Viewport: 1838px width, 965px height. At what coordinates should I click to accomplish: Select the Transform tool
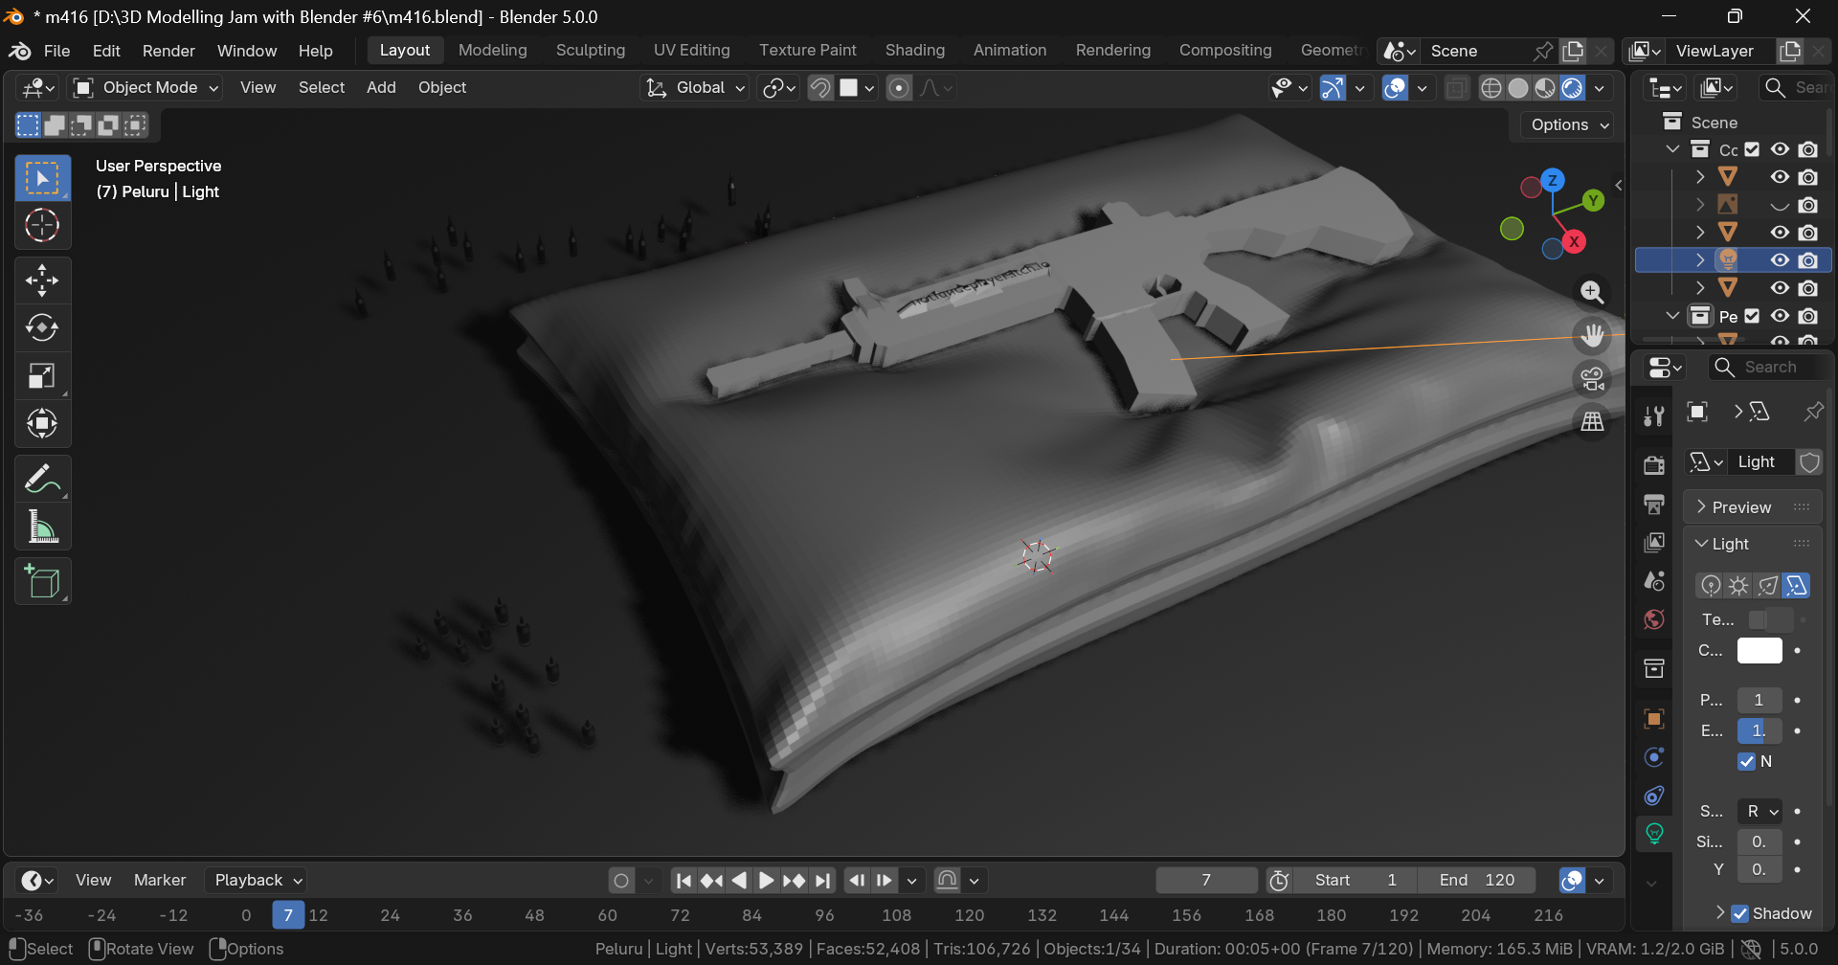pos(42,423)
